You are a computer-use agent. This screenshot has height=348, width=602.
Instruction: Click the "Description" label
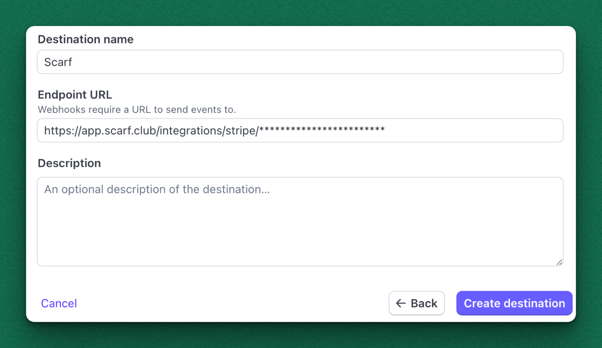(x=69, y=163)
